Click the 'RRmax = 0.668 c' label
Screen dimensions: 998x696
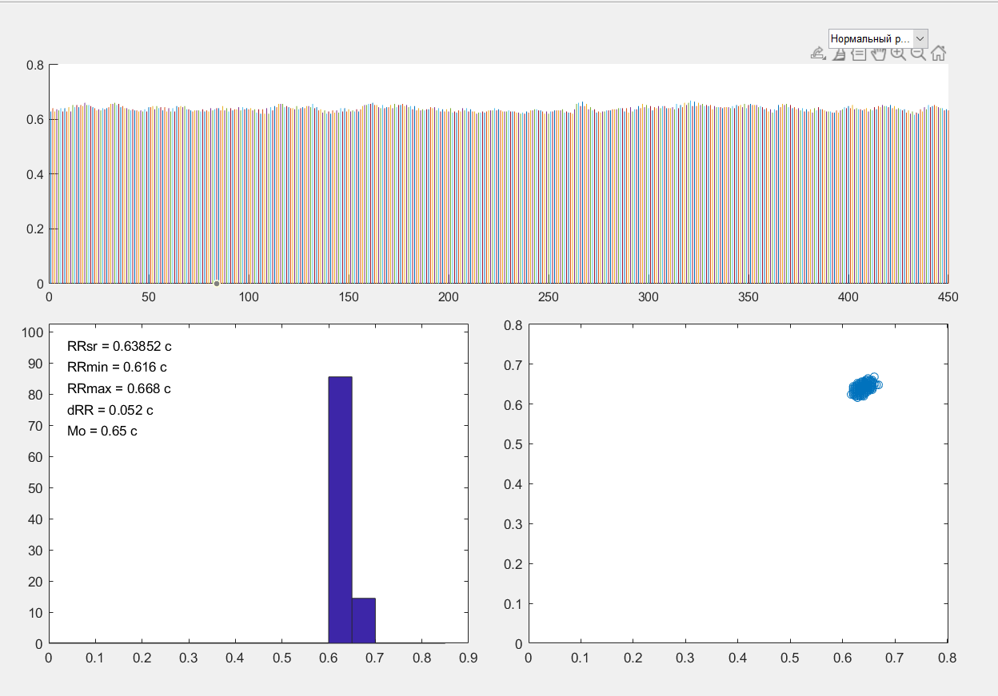coord(120,389)
